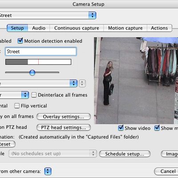Image resolution: width=178 pixels, height=178 pixels.
Task: Switch to Motion capture tab
Action: pyautogui.click(x=125, y=28)
